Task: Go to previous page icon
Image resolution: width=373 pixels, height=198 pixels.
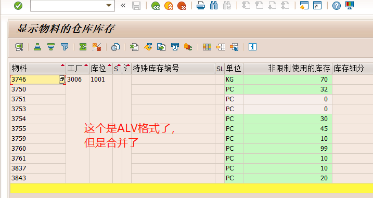Action: pyautogui.click(x=259, y=5)
